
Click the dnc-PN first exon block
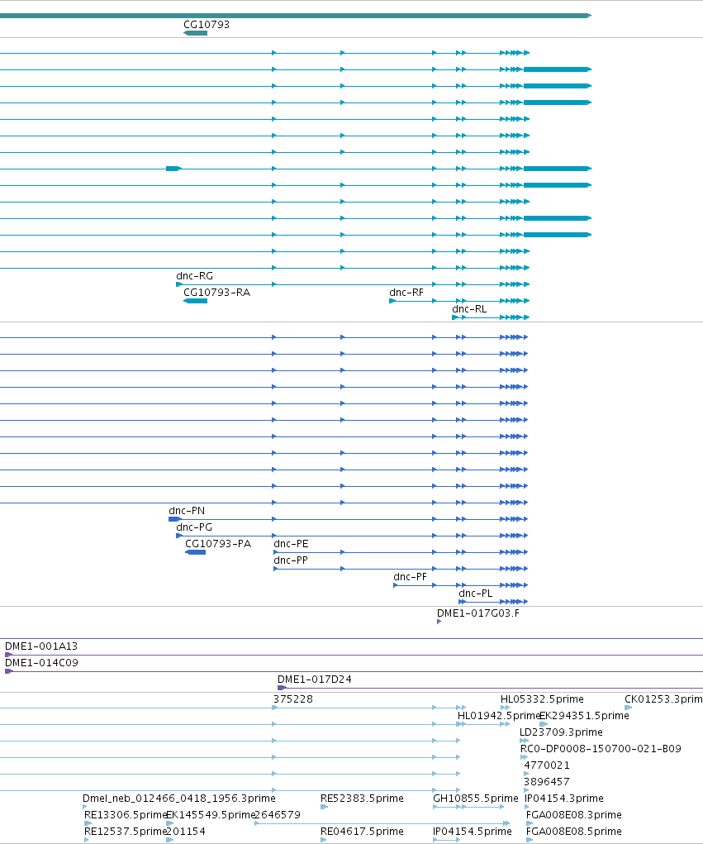click(x=175, y=519)
